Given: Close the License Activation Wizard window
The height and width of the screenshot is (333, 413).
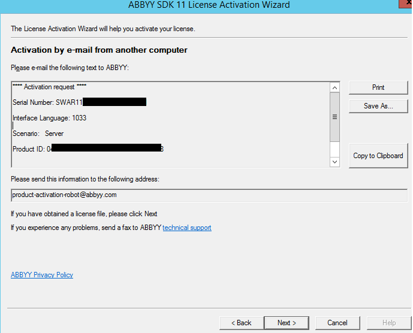Looking at the screenshot, I should 406,4.
